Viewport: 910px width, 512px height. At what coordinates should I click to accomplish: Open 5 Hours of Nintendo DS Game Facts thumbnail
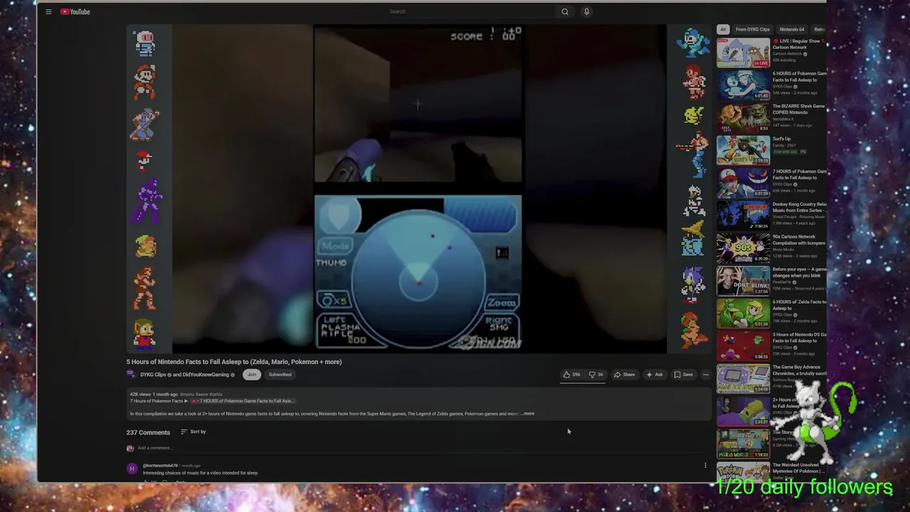pyautogui.click(x=743, y=347)
